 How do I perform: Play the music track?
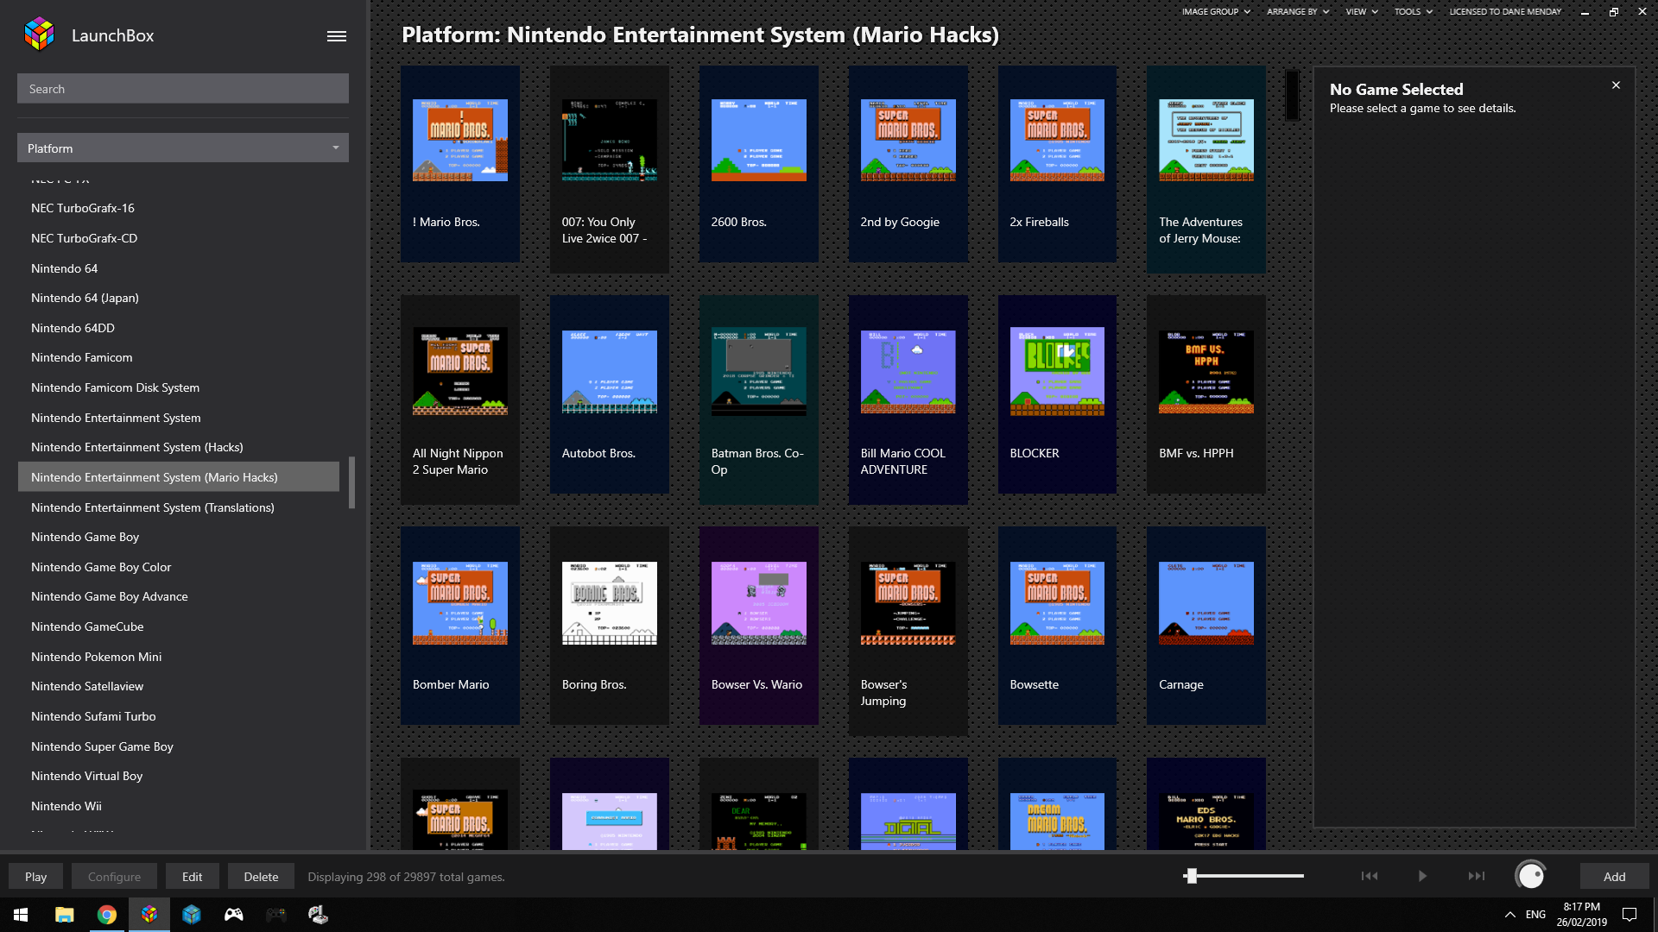[1422, 876]
